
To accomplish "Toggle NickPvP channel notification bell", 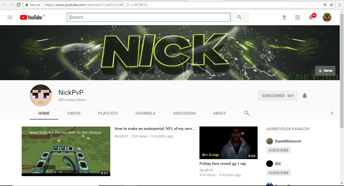I will pos(305,96).
